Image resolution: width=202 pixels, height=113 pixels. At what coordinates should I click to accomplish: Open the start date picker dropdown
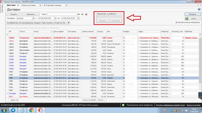(x=55, y=18)
